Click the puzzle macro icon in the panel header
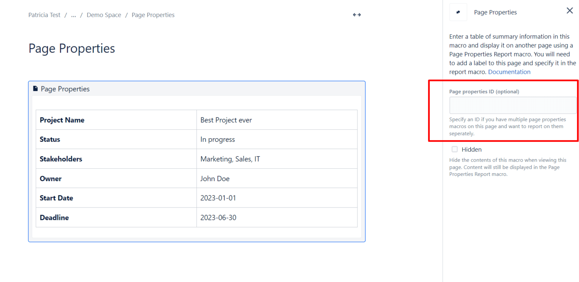This screenshot has height=282, width=579. [458, 12]
